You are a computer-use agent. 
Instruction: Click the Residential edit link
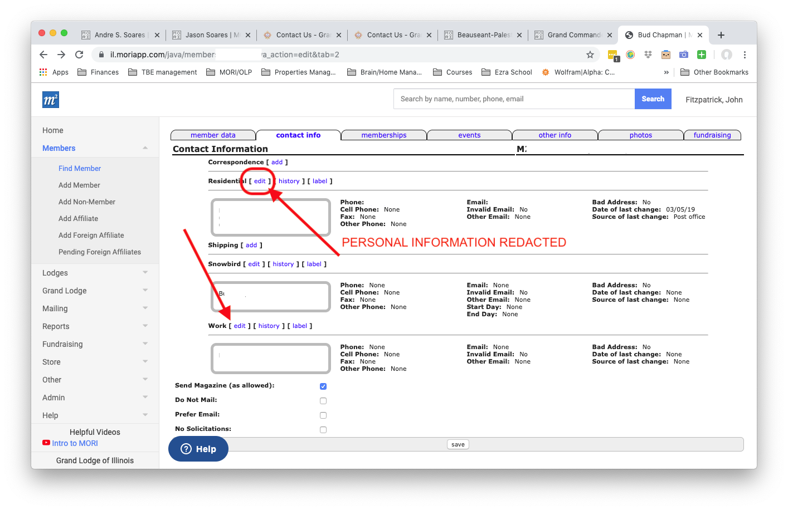point(260,182)
